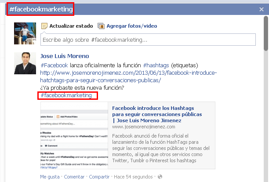
Task: Open Jose Luis Moreno's avatar photo
Action: [25, 63]
